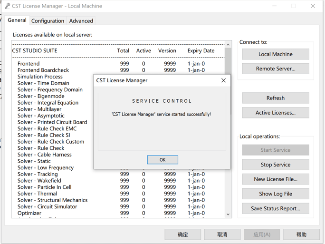Show the Log File

276,194
